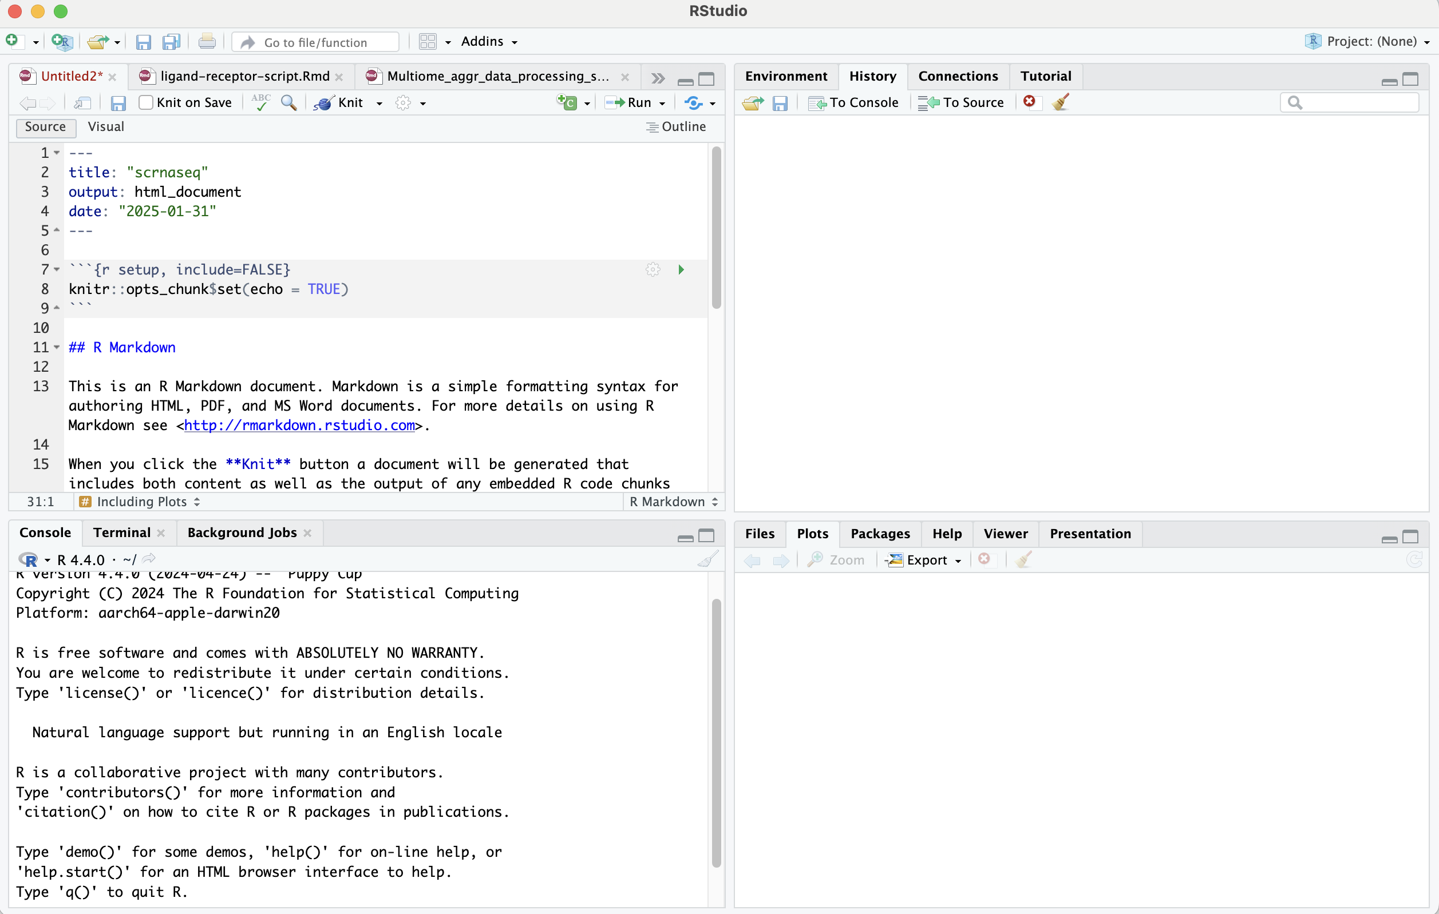Open the Files tab
Screen dimensions: 1439x914
click(x=760, y=534)
